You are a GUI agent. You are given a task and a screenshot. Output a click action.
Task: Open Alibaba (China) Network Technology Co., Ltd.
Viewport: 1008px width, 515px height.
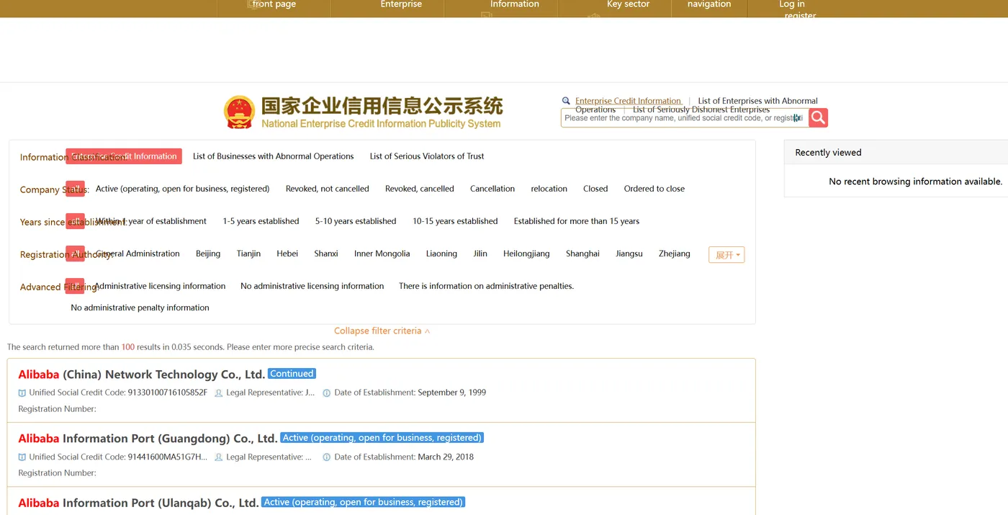(x=142, y=375)
